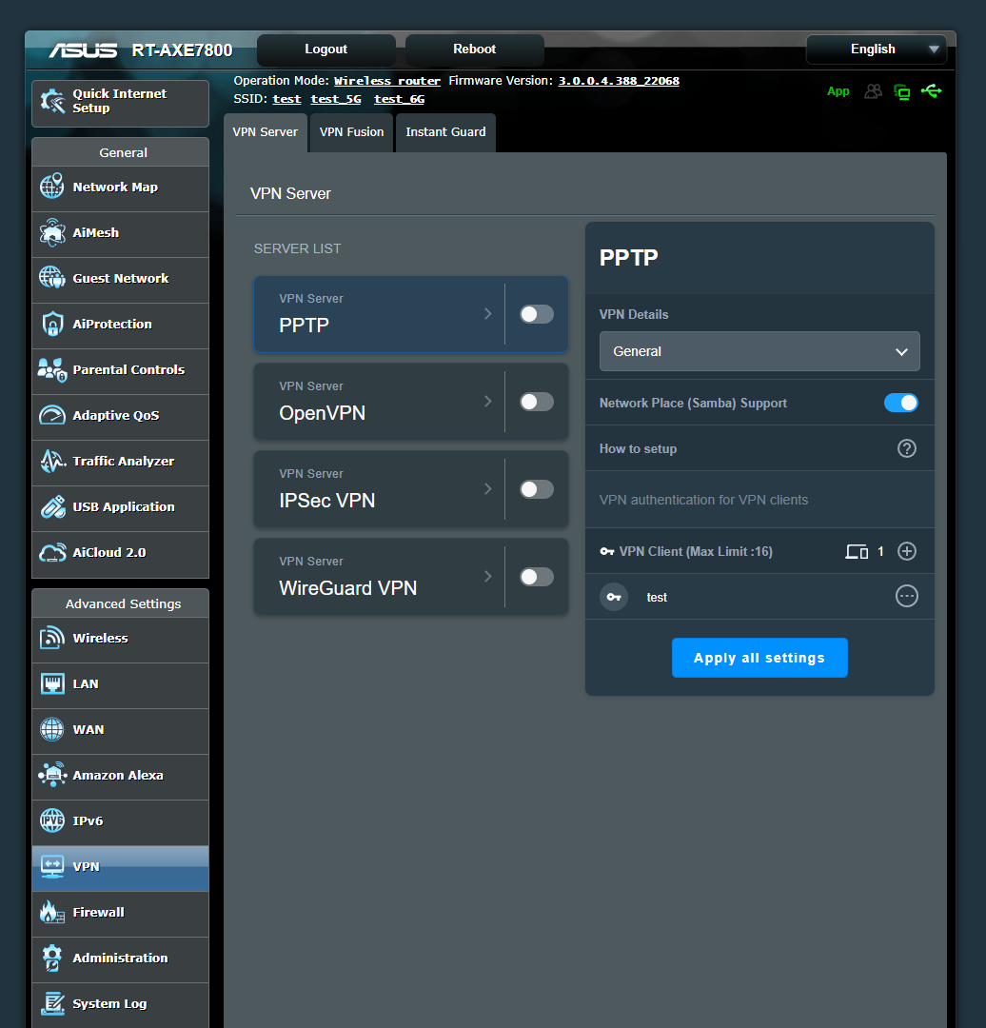Open Traffic Analyzer icon
Screen dimensions: 986x1028
coord(52,461)
